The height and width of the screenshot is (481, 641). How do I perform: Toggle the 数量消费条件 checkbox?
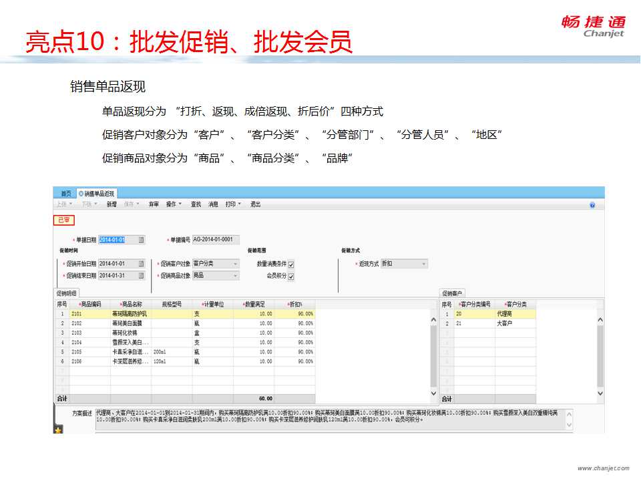(291, 265)
